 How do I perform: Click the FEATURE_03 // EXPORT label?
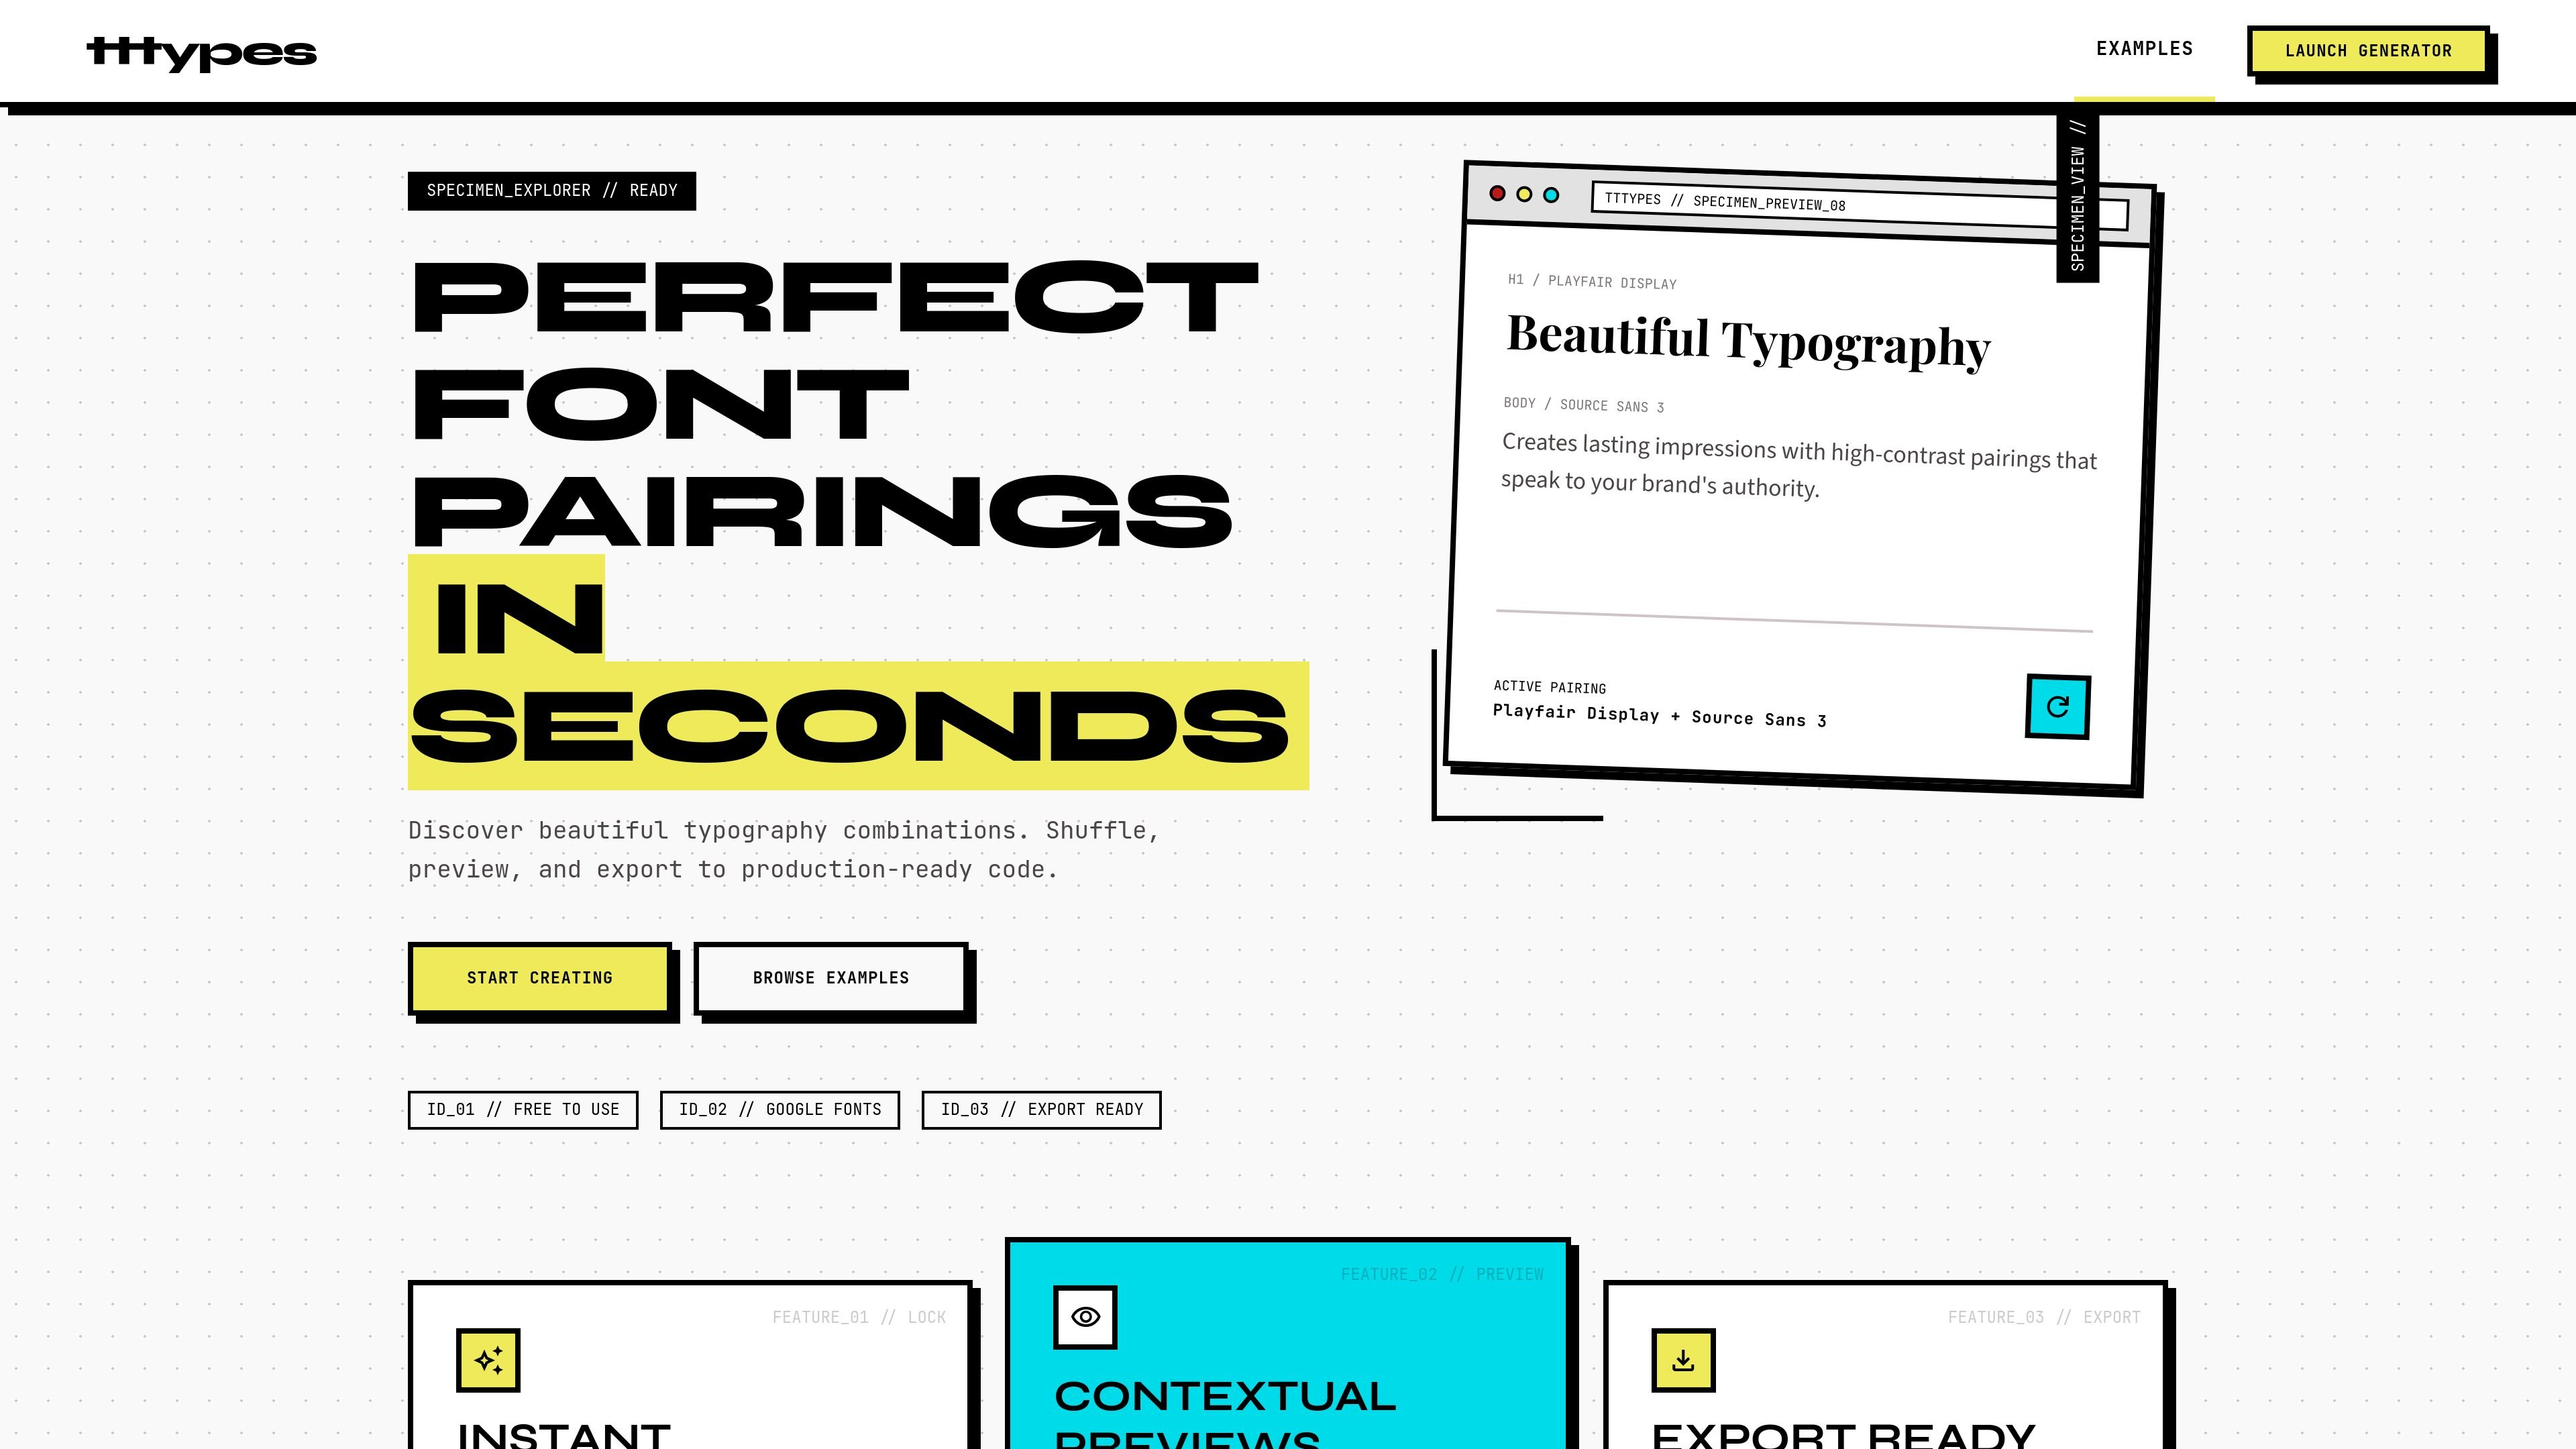pos(2044,1317)
